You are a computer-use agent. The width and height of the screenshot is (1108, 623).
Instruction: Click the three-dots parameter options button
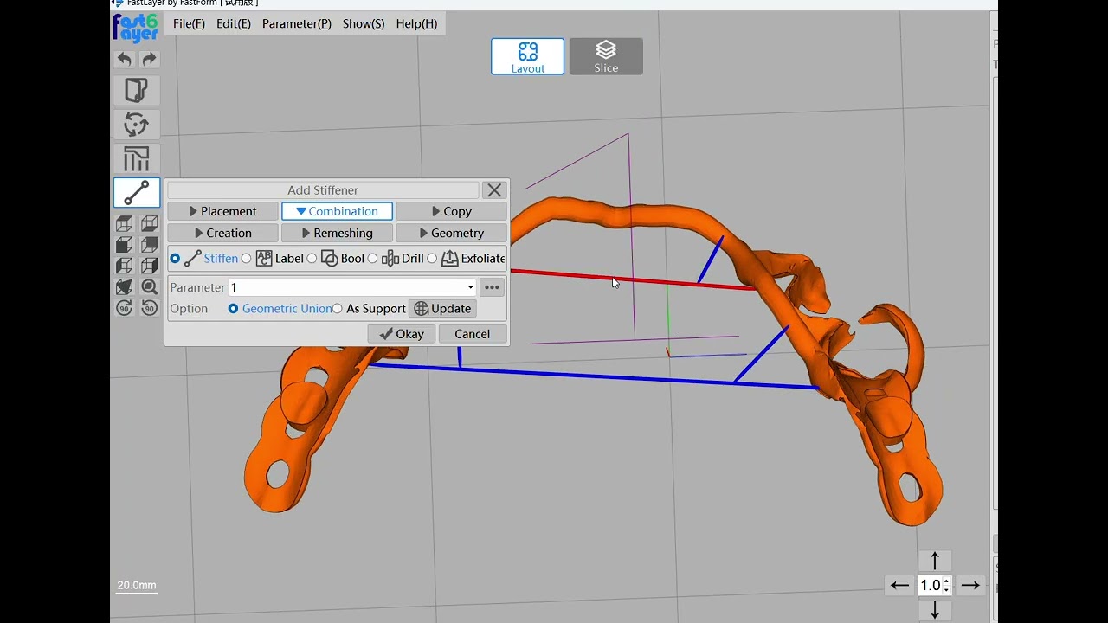coord(492,287)
